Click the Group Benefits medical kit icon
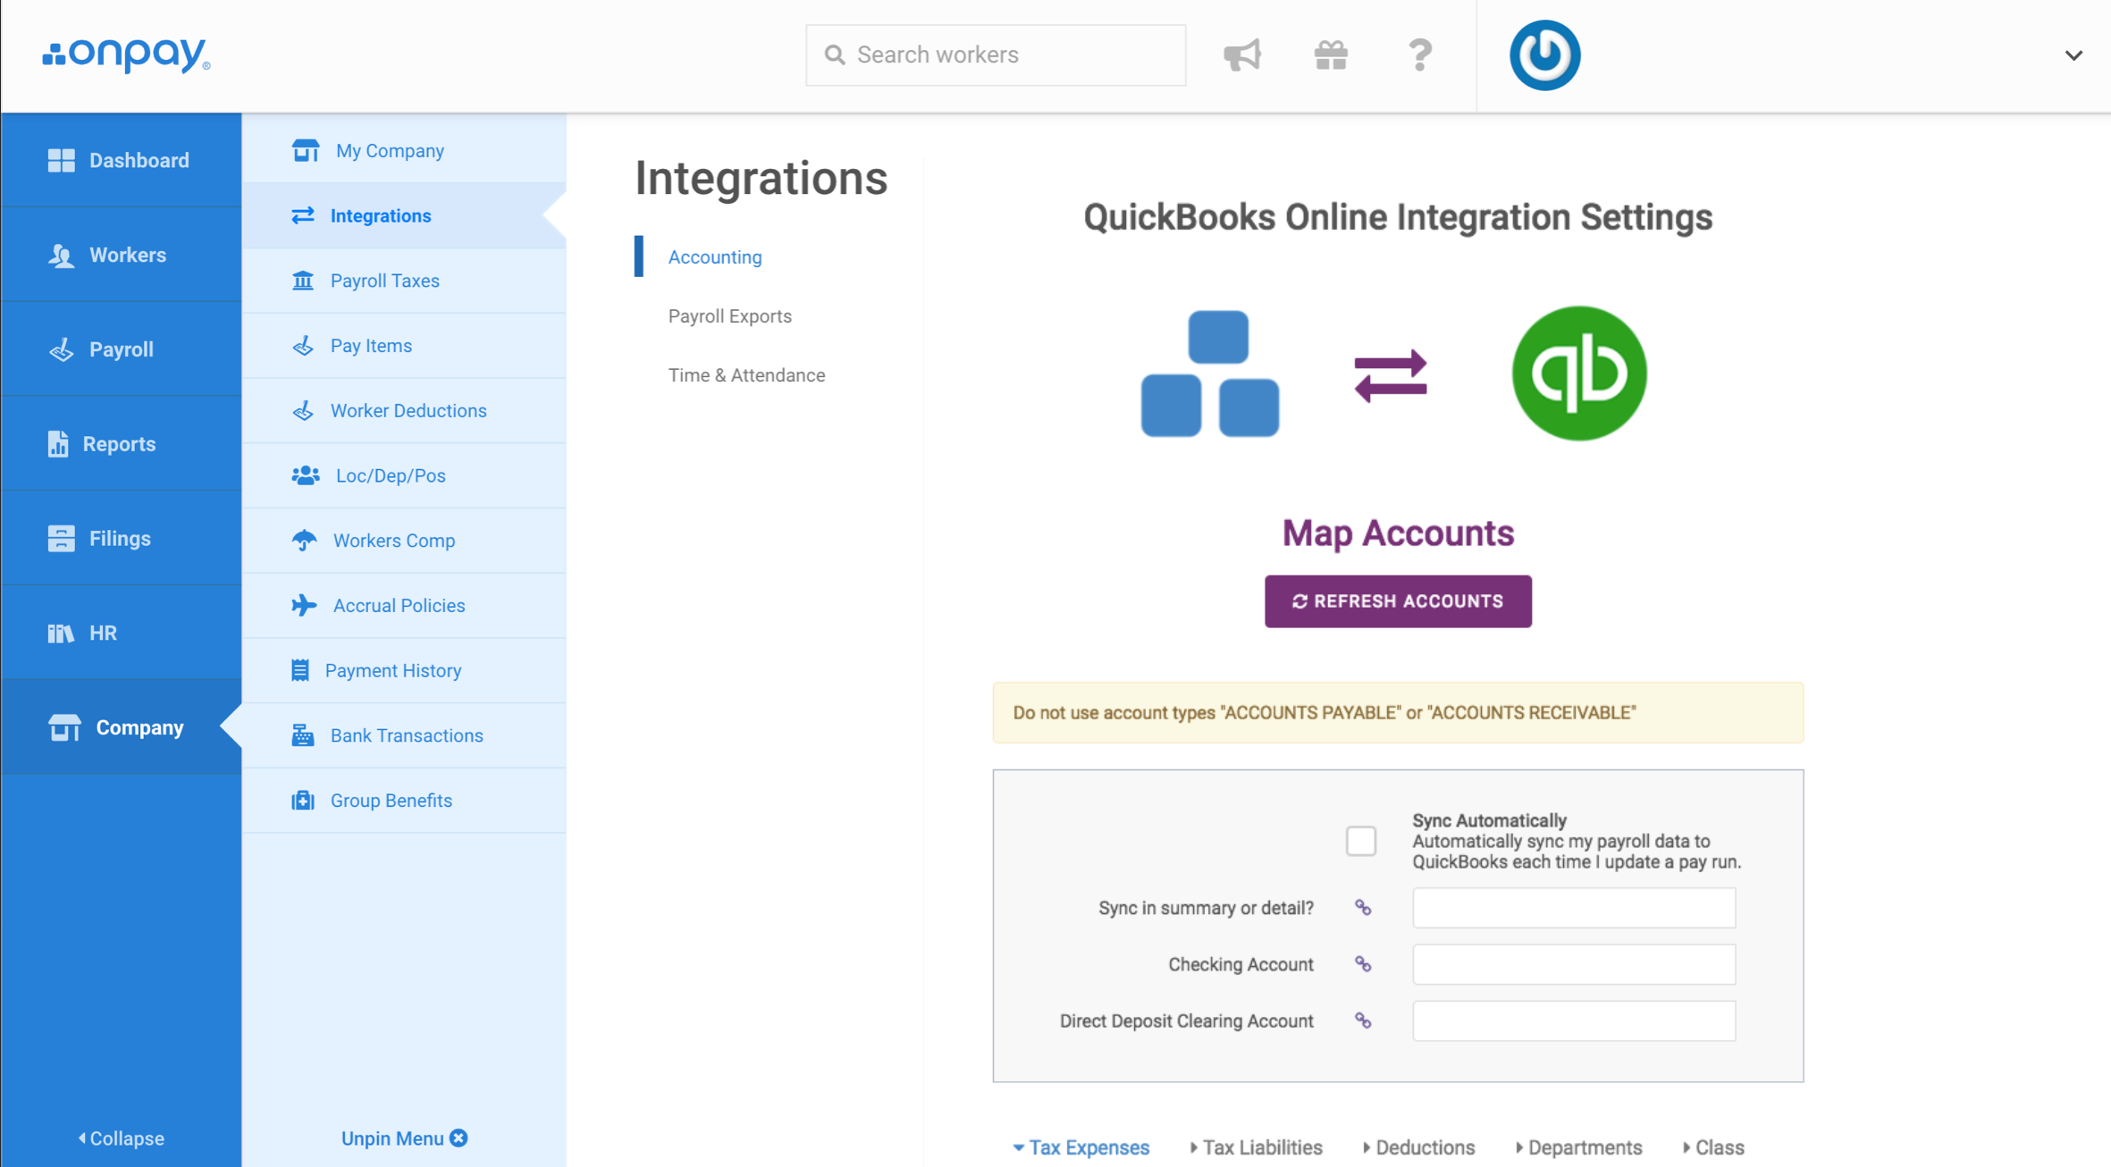 point(303,801)
